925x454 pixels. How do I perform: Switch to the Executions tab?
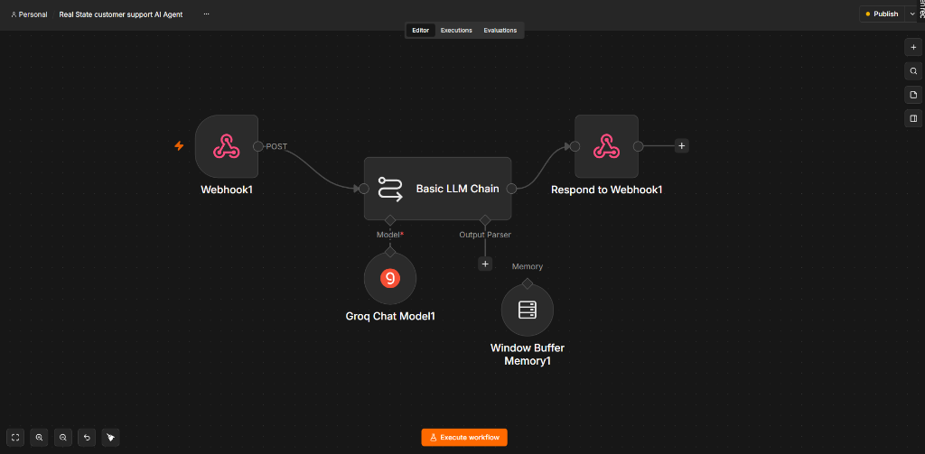pos(456,30)
